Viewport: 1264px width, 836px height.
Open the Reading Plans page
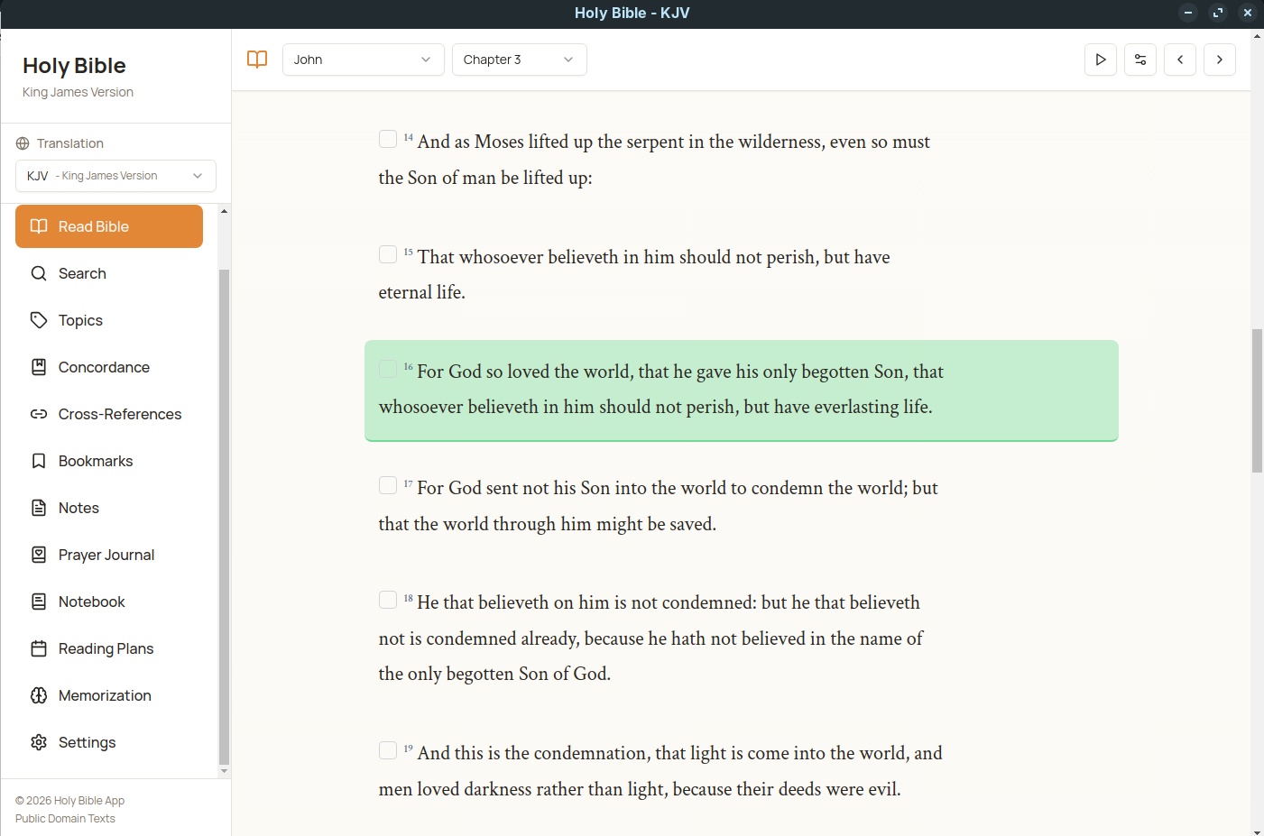click(x=109, y=648)
